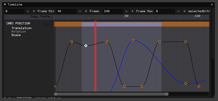218x101 pixels.
Task: Click round minus icon beside Copy
Action: pyautogui.click(x=6, y=17)
